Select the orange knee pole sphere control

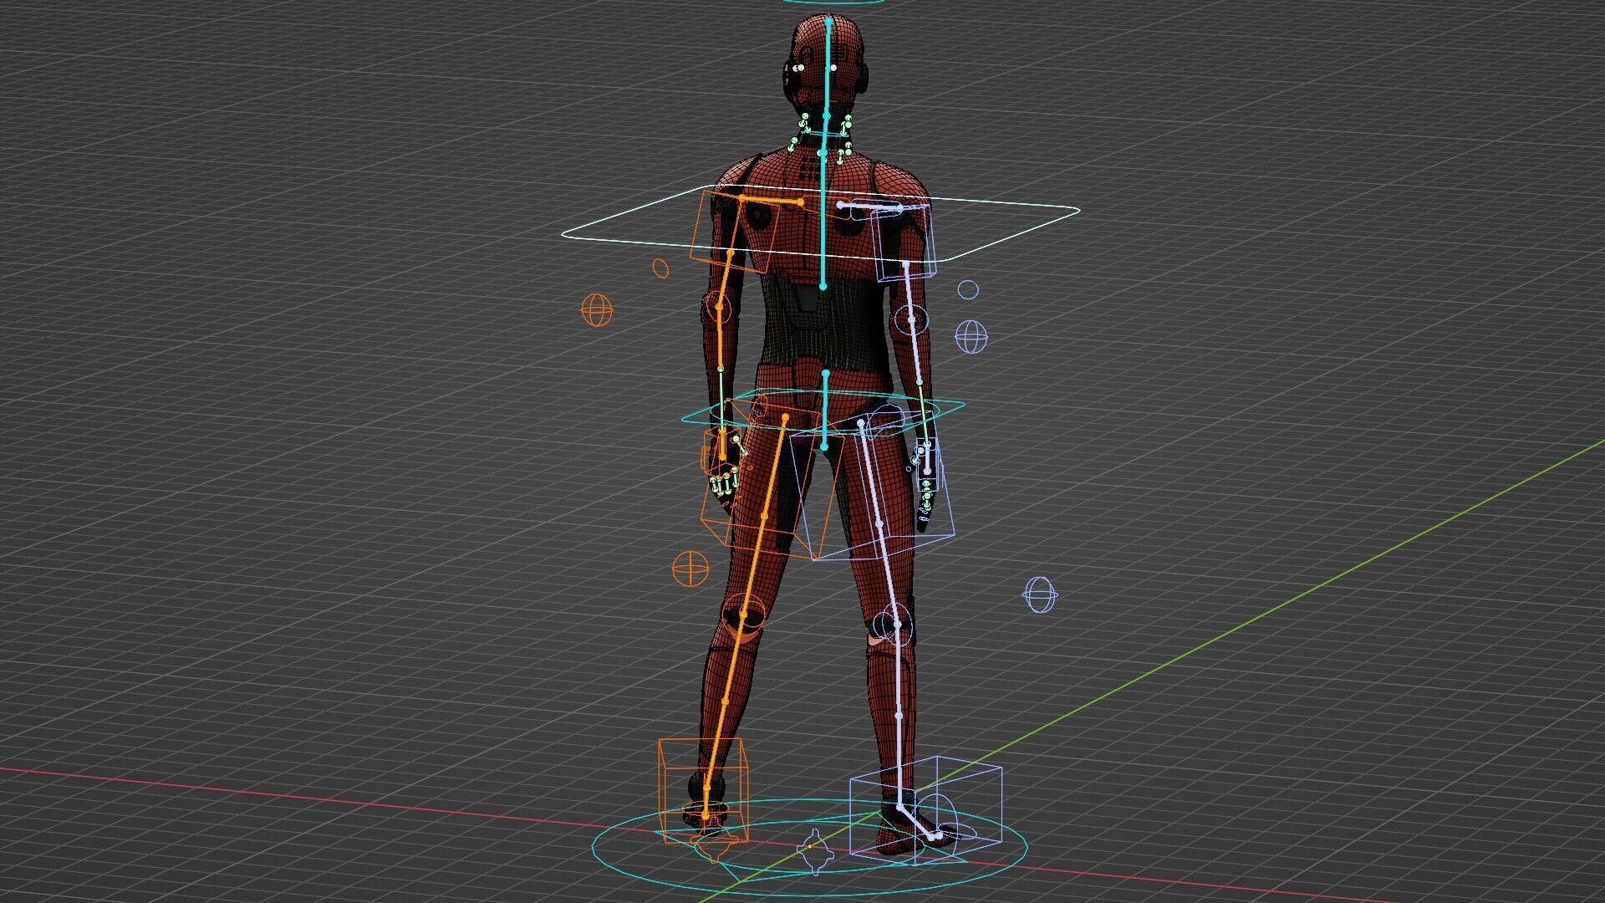[x=690, y=569]
